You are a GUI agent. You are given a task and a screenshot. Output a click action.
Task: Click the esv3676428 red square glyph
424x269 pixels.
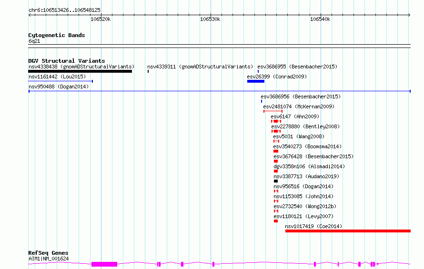(276, 161)
